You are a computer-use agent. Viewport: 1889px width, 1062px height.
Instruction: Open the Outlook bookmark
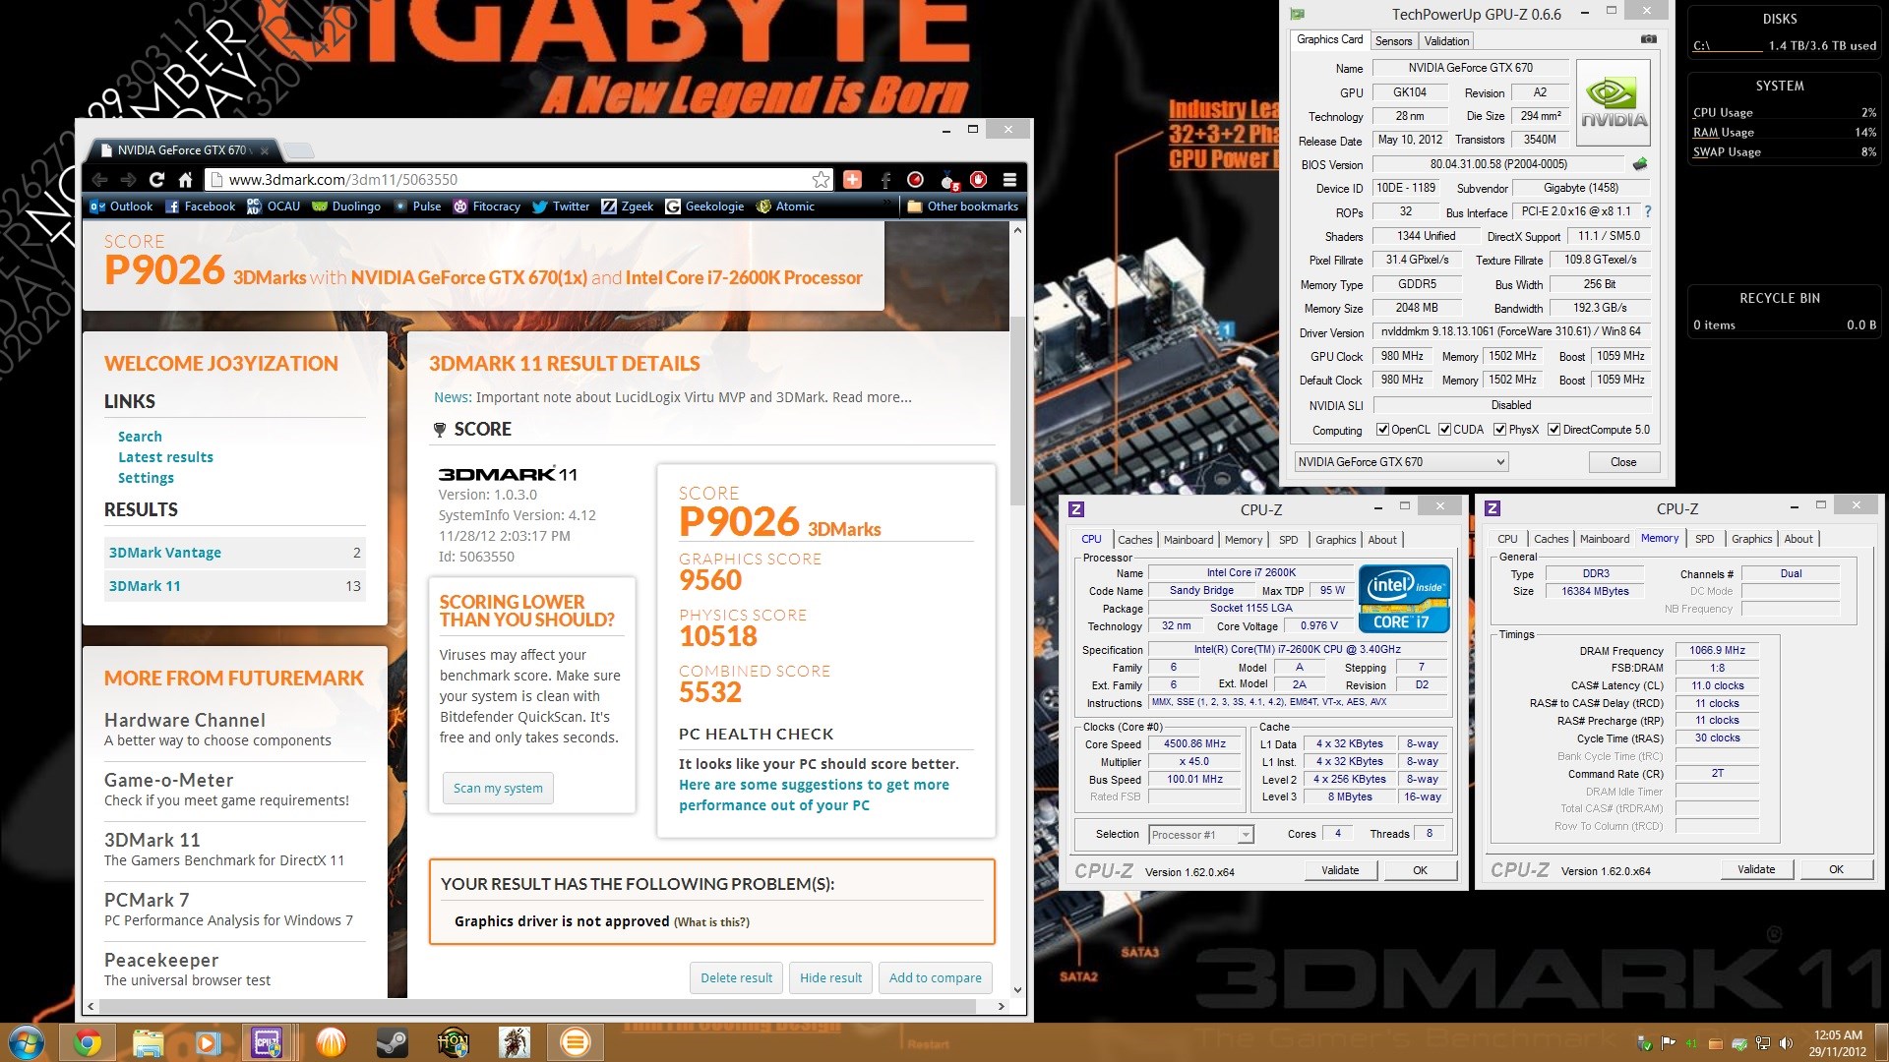click(x=121, y=206)
